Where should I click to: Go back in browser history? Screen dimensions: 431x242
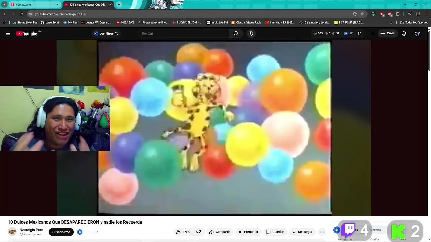(x=5, y=14)
